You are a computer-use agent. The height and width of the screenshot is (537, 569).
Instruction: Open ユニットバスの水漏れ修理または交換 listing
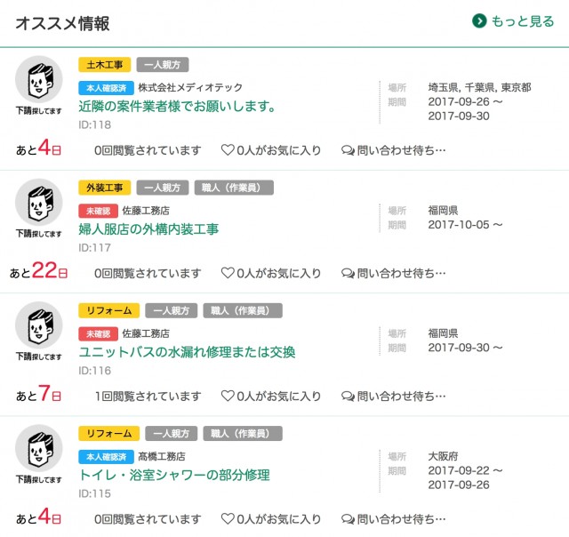pyautogui.click(x=187, y=351)
